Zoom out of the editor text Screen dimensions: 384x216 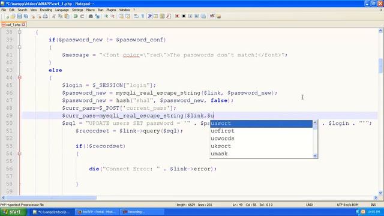(112, 16)
